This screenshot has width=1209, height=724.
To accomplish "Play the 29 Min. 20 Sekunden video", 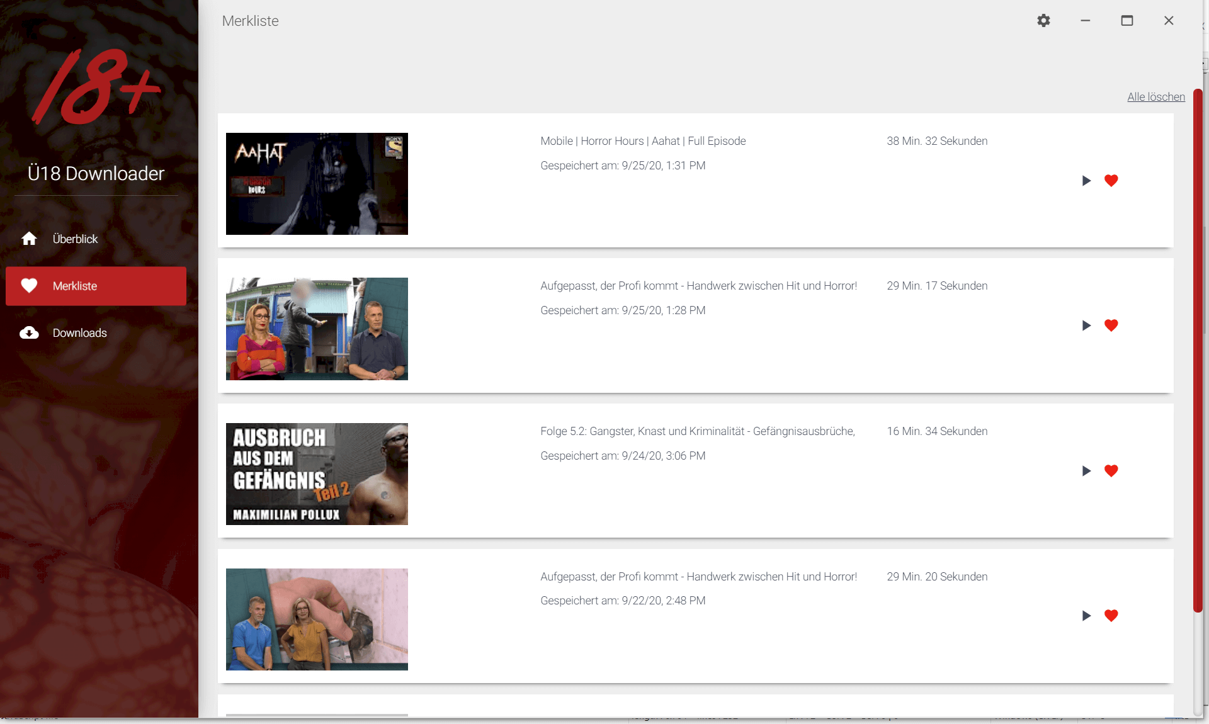I will click(1086, 616).
